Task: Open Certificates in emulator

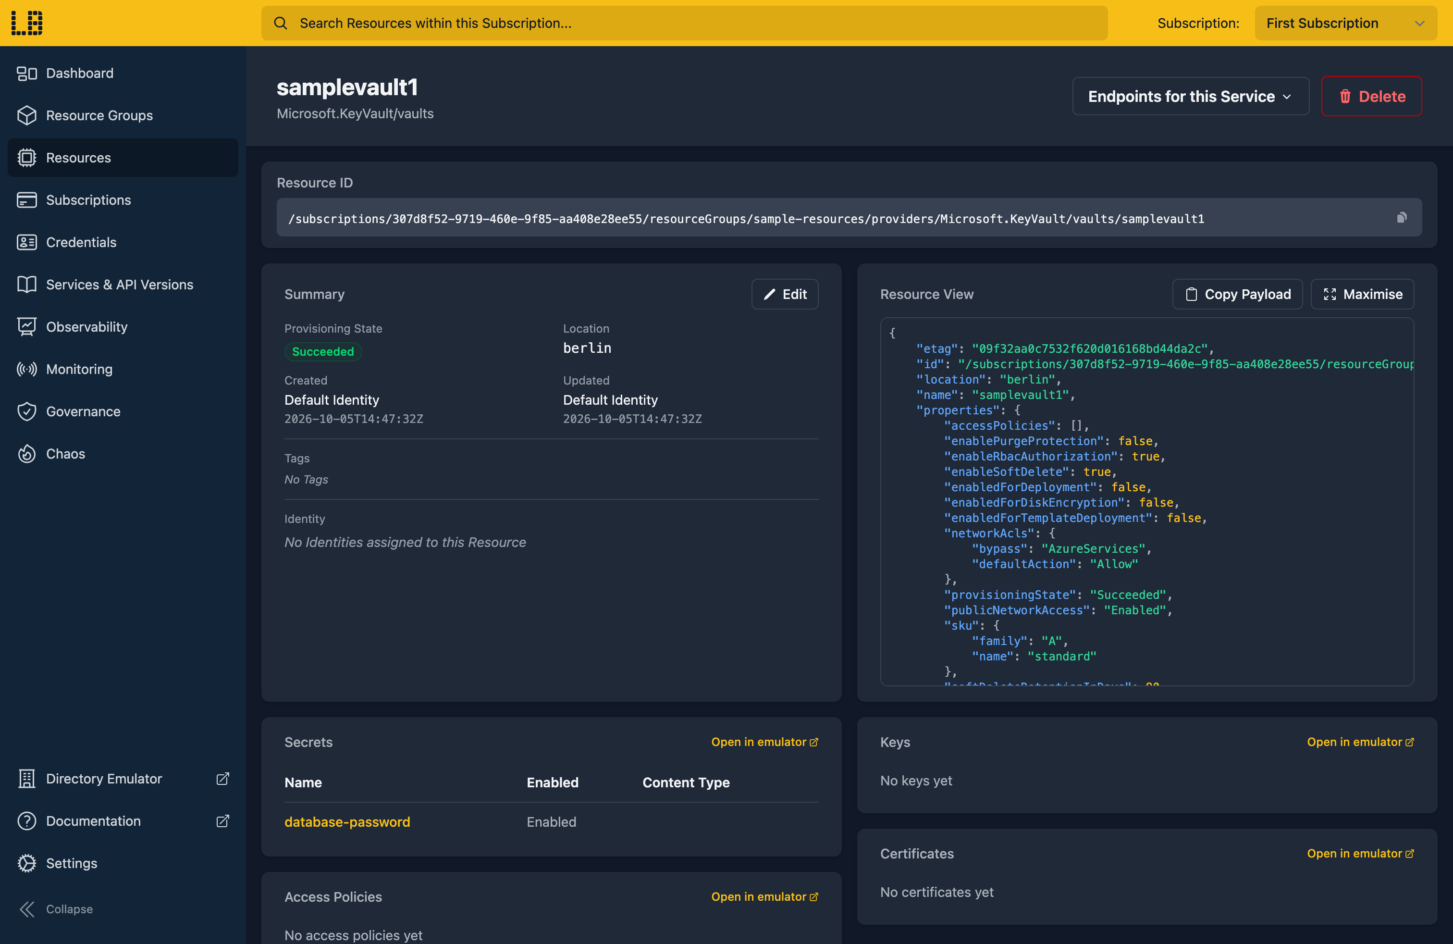Action: (x=1360, y=854)
